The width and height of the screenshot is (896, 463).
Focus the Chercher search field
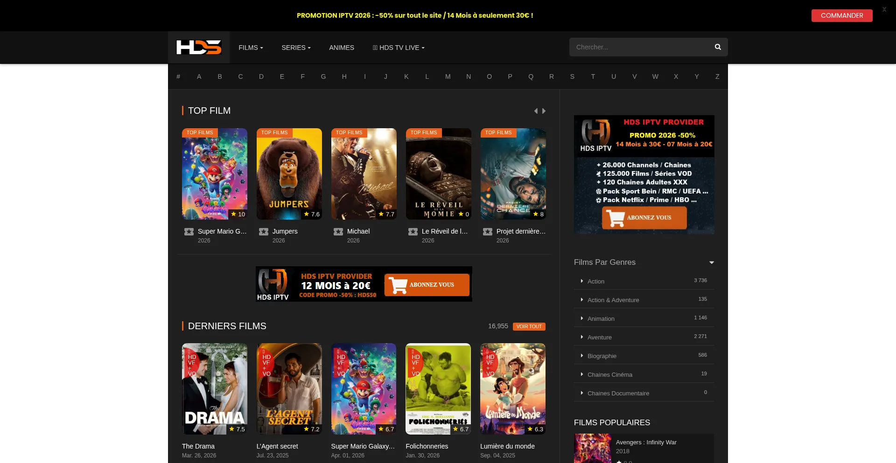tap(639, 47)
